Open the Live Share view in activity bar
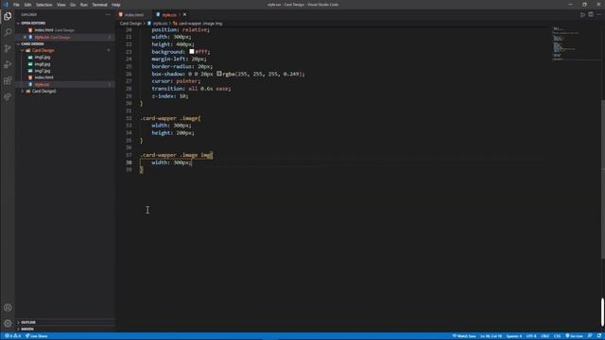The image size is (605, 340). pos(8,96)
